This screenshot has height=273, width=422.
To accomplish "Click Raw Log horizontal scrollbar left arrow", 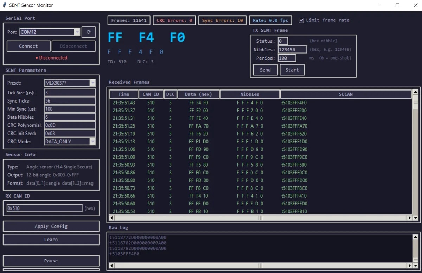I will coord(111,265).
